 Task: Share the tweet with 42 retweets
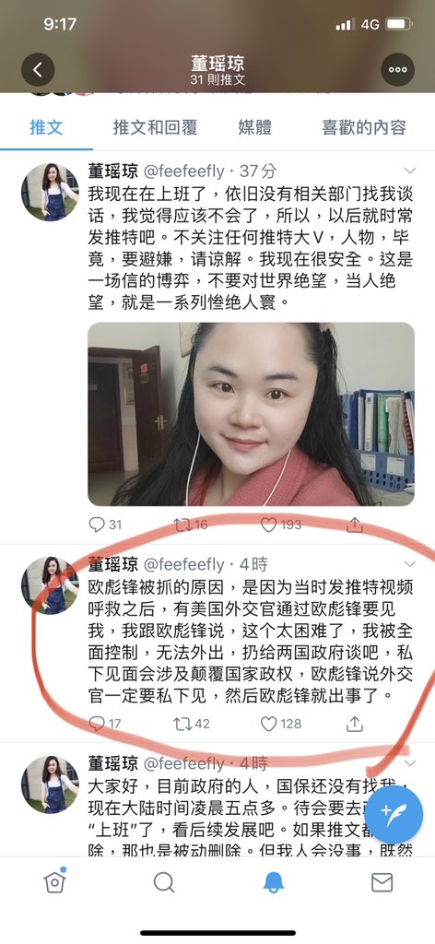(x=355, y=724)
